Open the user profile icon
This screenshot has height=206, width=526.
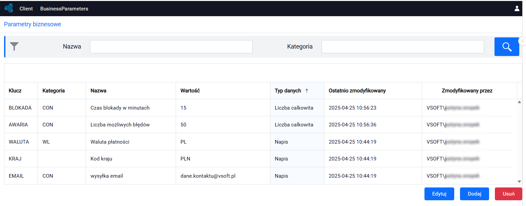pos(517,8)
